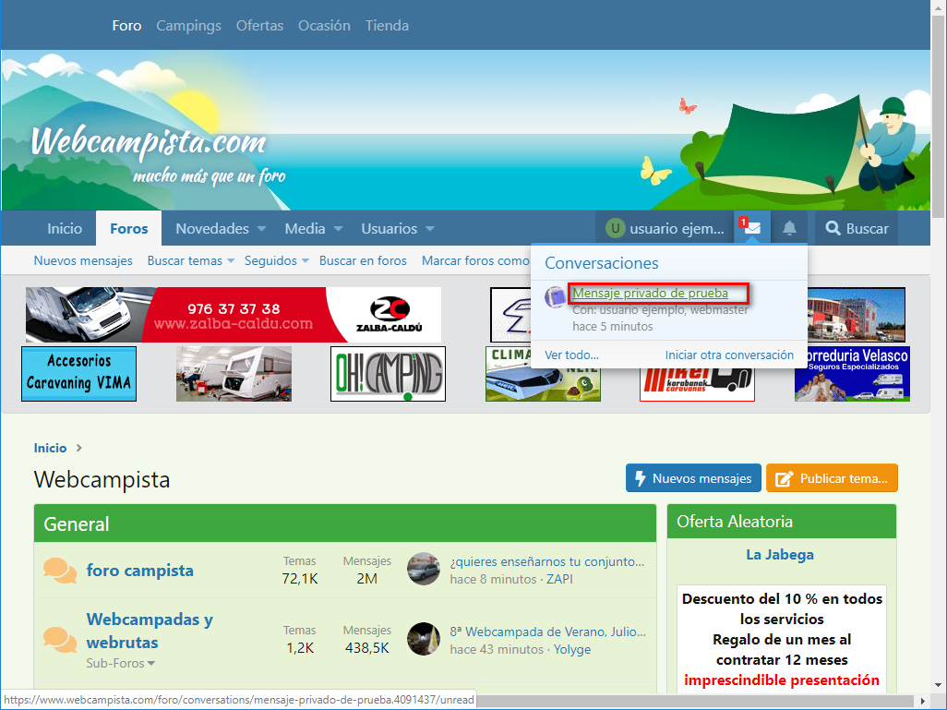The image size is (947, 710).
Task: Click the Inicio breadcrumb link
Action: 50,448
